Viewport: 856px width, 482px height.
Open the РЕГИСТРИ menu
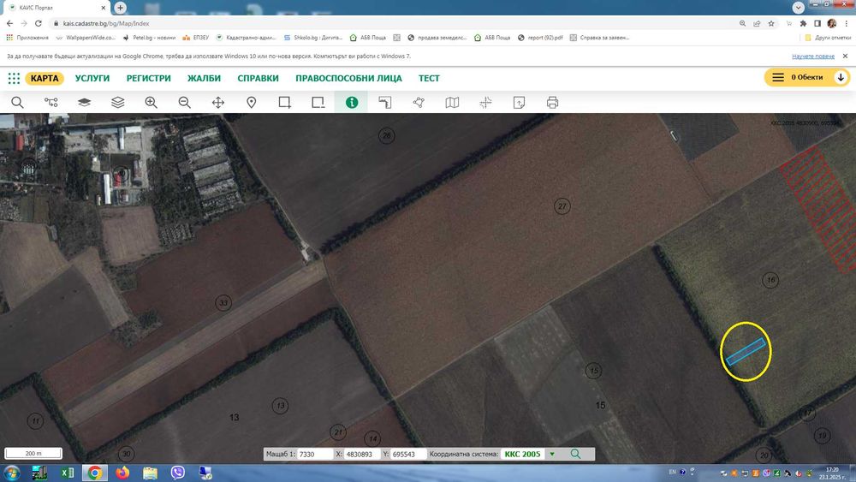pos(148,78)
